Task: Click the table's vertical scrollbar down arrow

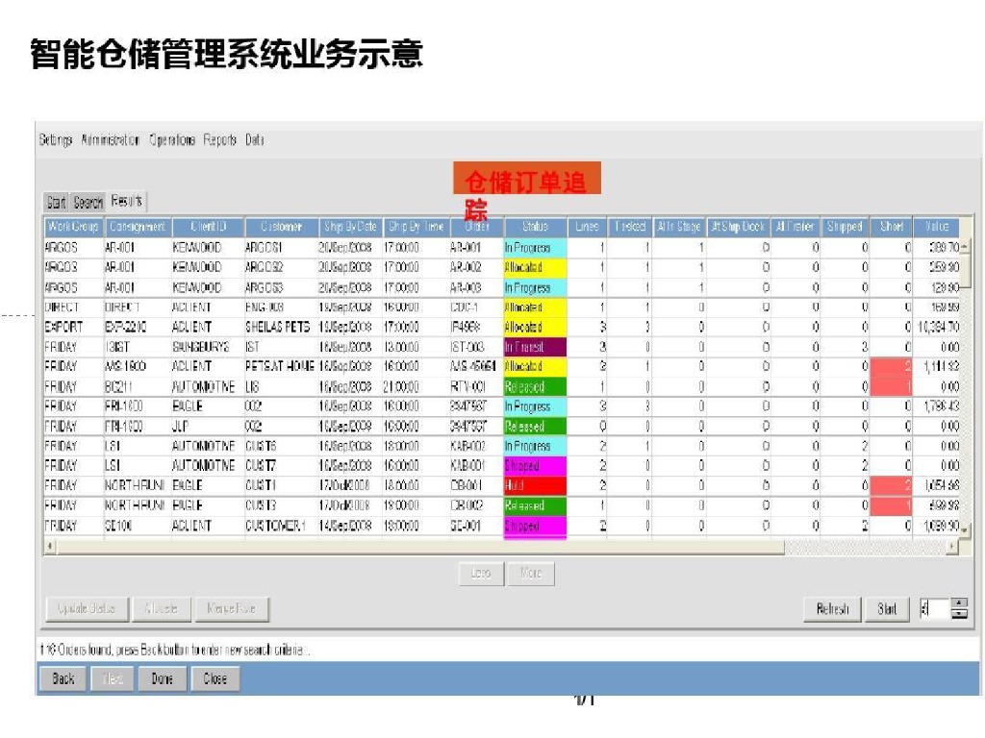Action: pos(965,529)
